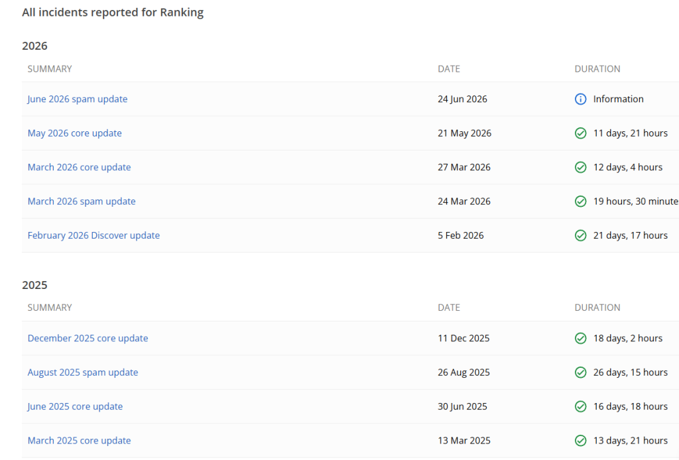This screenshot has height=460, width=679.
Task: Click the DURATION column header in the 2025 table
Action: tap(597, 308)
